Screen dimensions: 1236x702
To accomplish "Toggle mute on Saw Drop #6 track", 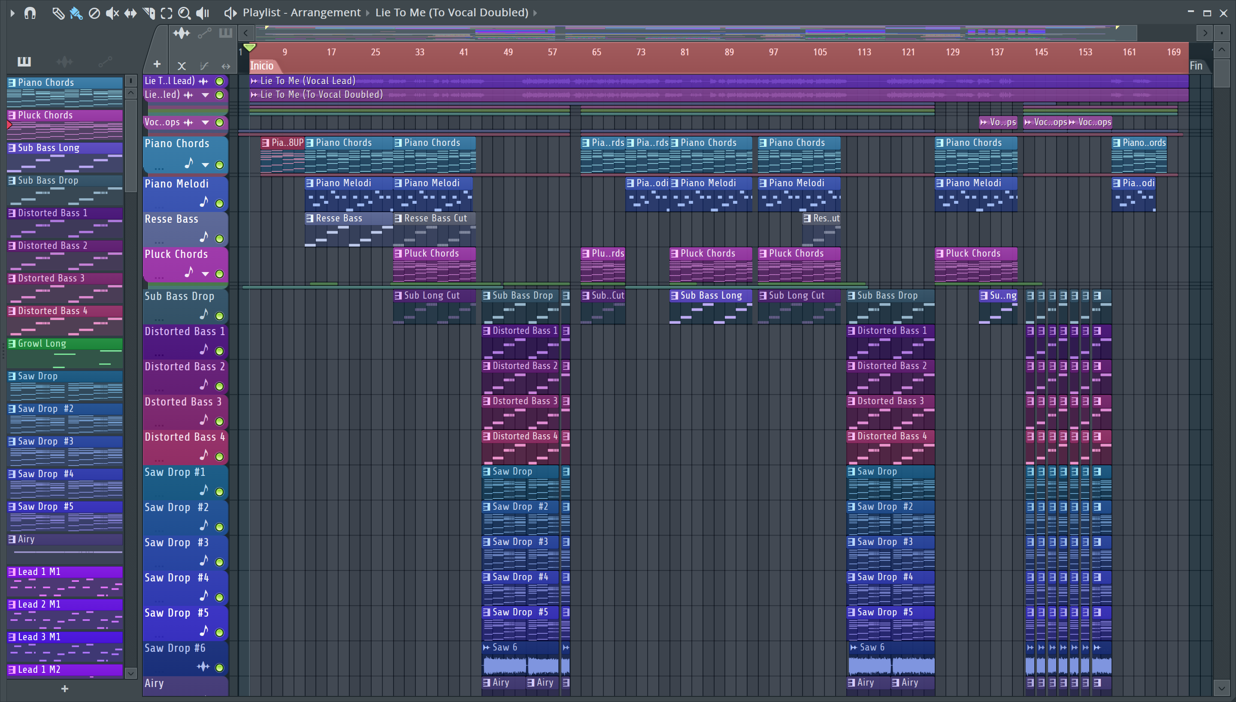I will coord(219,668).
